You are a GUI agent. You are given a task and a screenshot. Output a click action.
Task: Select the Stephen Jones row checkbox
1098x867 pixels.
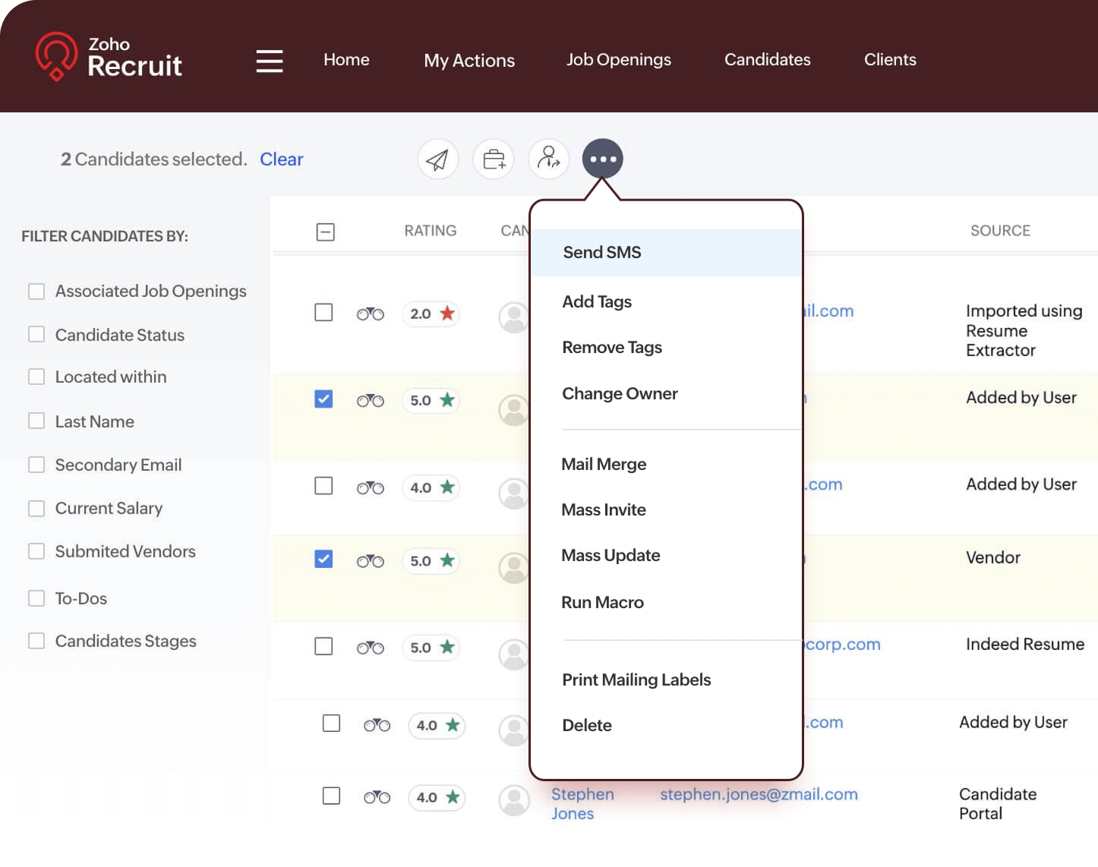(331, 796)
